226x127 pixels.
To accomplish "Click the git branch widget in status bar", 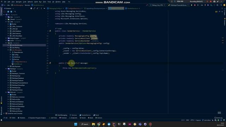I will [x=207, y=120].
